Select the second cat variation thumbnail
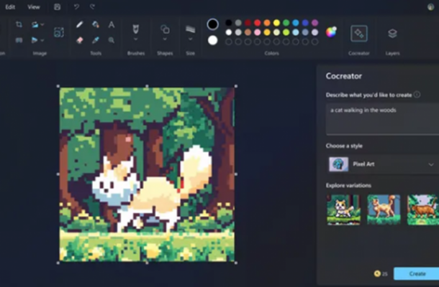This screenshot has width=439, height=287. click(x=384, y=210)
